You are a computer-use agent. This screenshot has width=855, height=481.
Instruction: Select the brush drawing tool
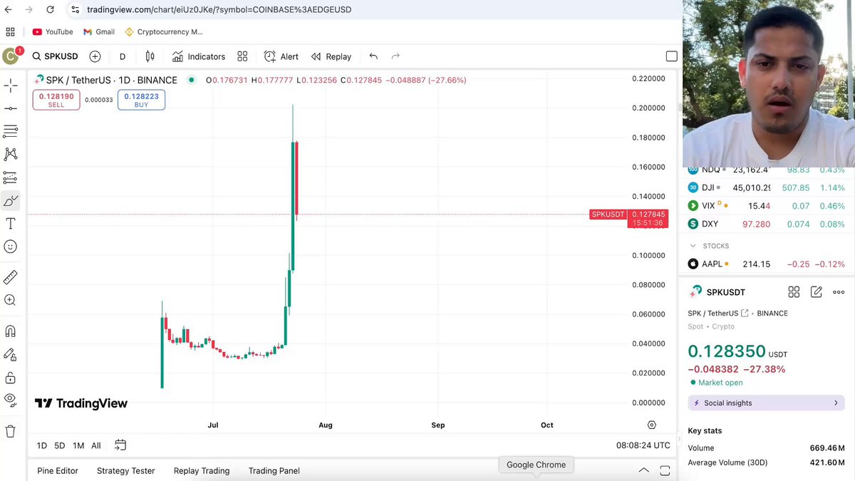[x=11, y=200]
